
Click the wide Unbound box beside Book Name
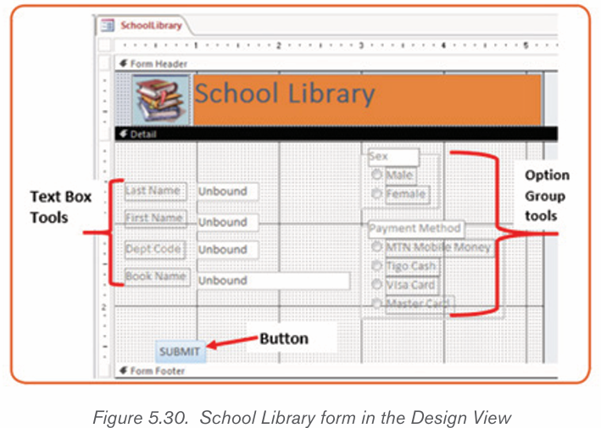(x=273, y=281)
